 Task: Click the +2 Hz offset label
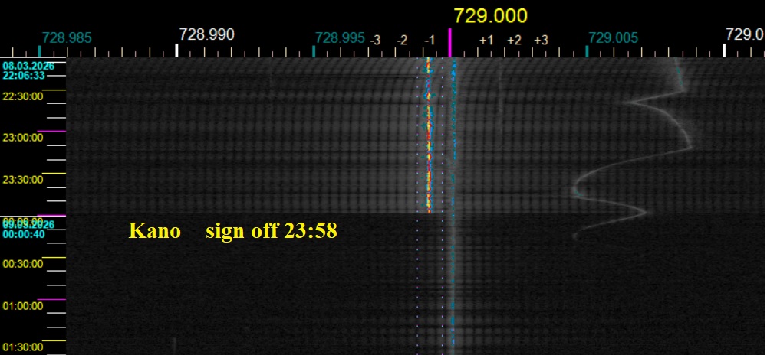pos(514,40)
